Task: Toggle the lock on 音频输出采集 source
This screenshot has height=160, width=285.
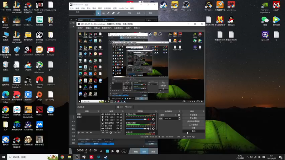Action: [x=121, y=114]
